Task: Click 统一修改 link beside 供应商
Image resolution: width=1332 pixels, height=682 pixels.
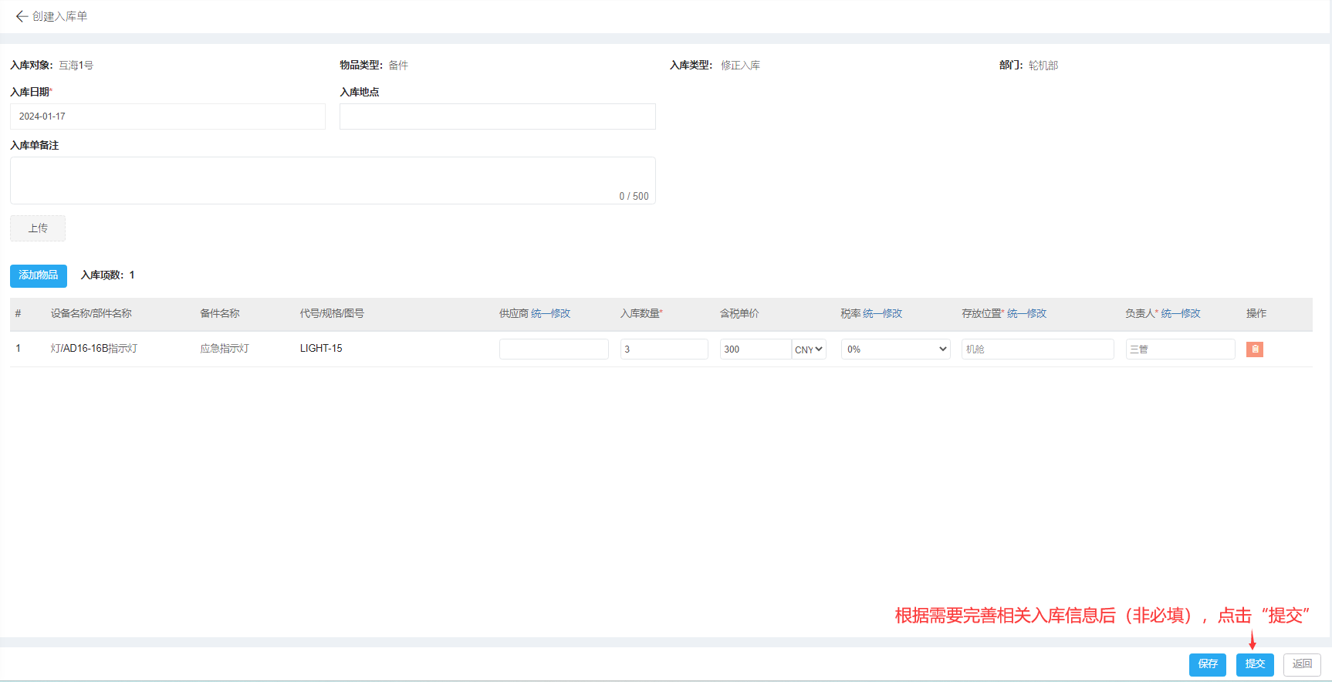Action: [x=551, y=313]
